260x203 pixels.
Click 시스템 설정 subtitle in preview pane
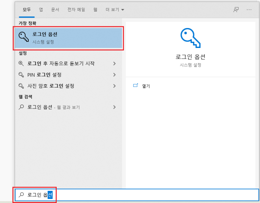[x=190, y=65]
